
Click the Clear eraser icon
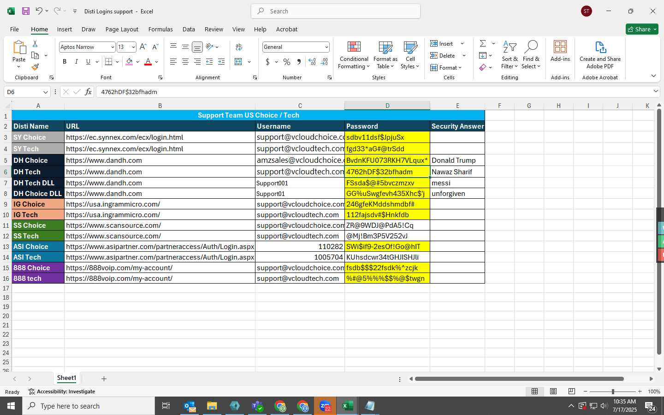(x=483, y=68)
